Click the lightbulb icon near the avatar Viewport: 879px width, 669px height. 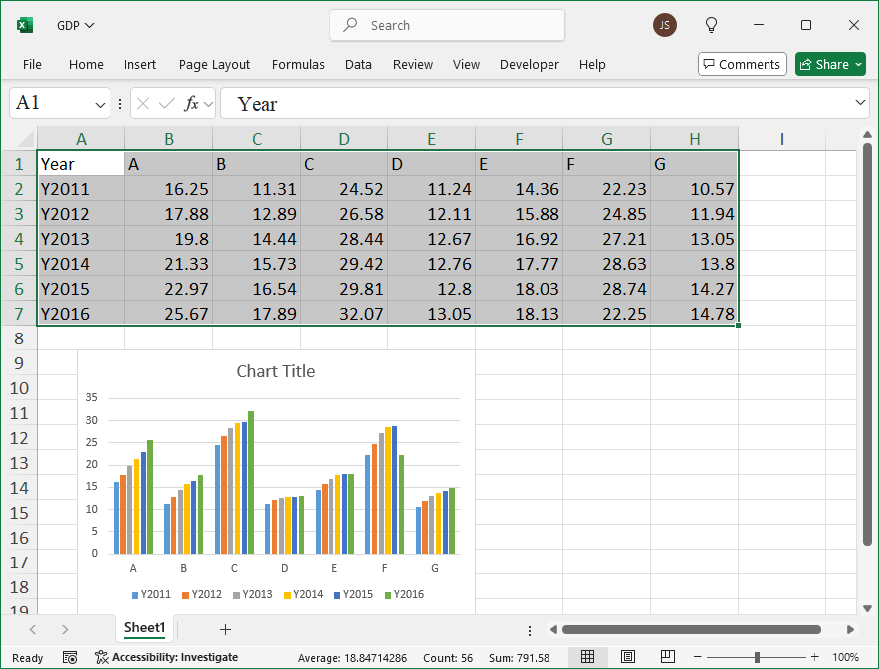point(711,25)
